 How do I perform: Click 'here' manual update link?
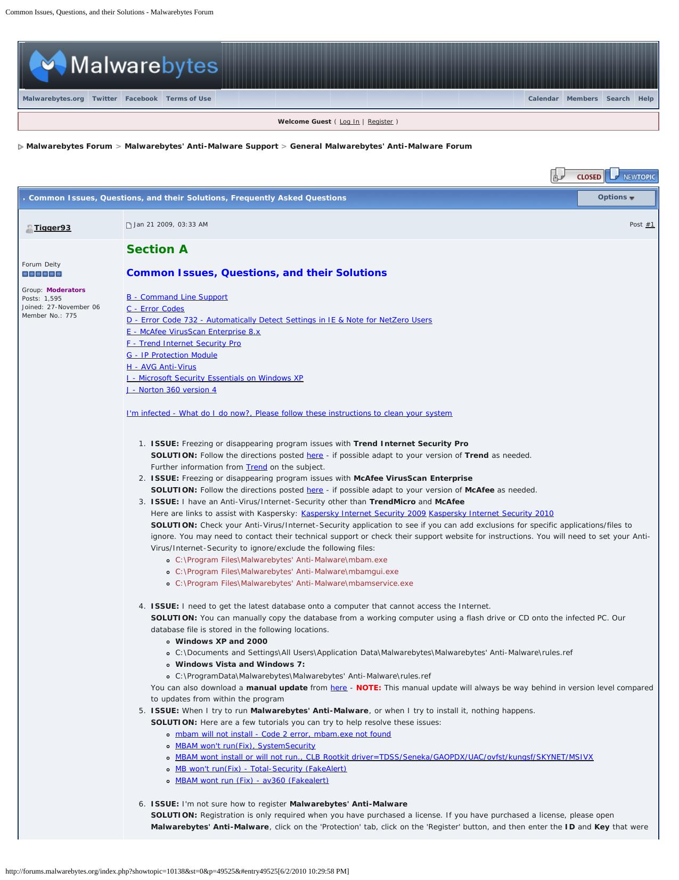pos(339,688)
